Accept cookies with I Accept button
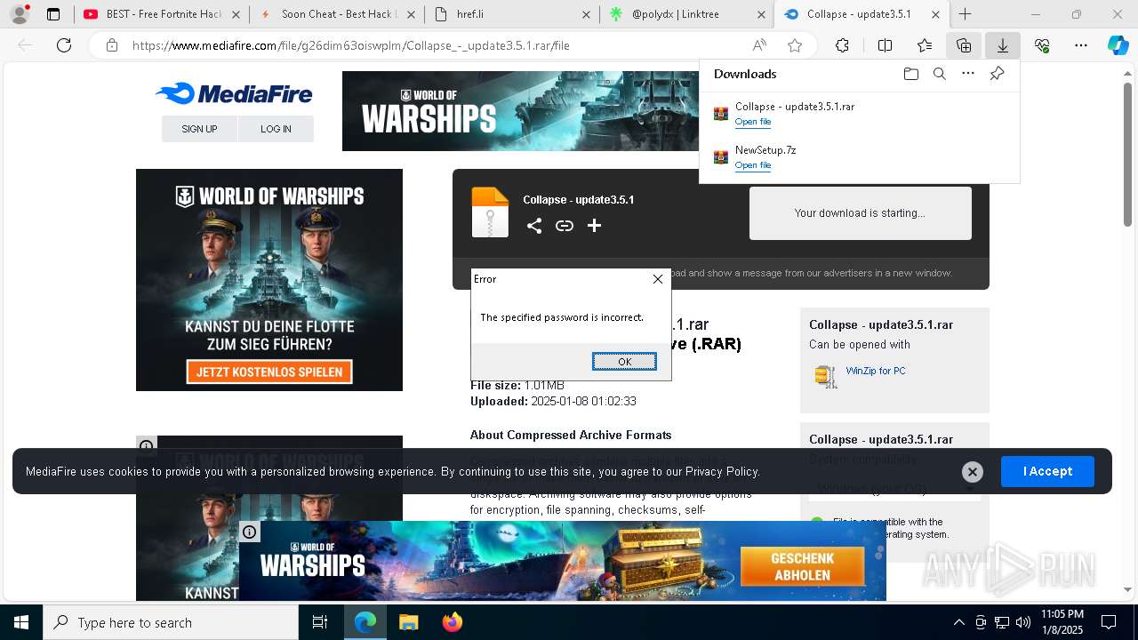This screenshot has width=1138, height=640. 1047,471
